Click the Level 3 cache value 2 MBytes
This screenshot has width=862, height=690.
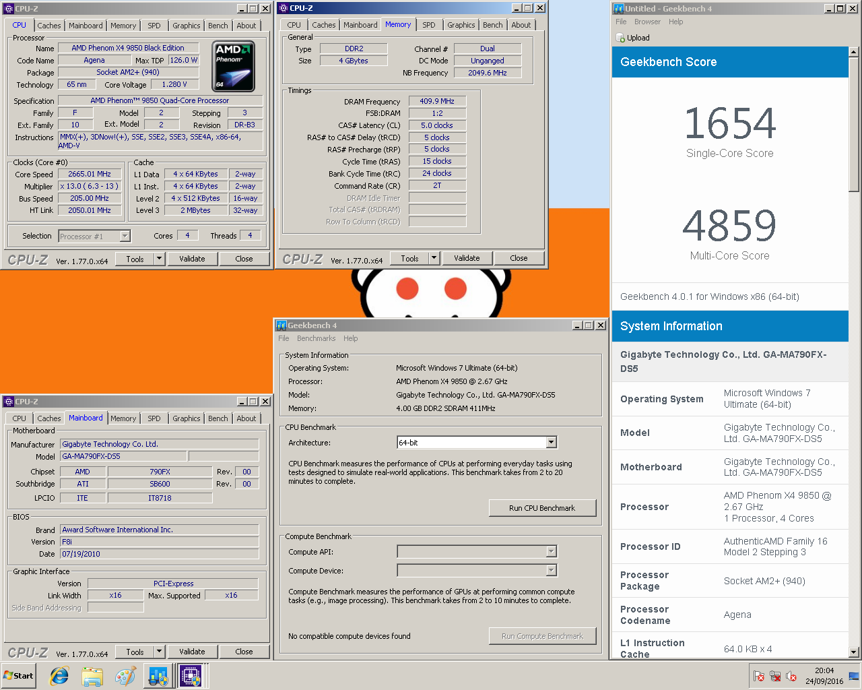[195, 210]
